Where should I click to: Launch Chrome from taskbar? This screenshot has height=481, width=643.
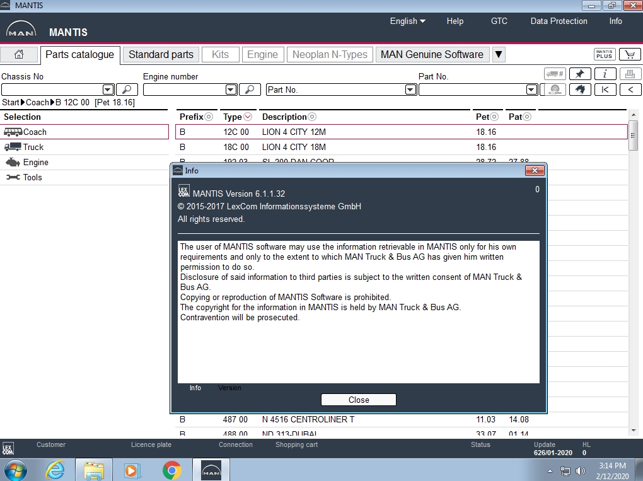click(171, 470)
